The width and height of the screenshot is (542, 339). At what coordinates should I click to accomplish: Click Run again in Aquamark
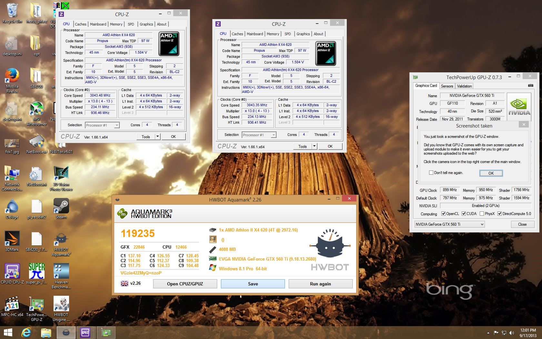coord(320,284)
